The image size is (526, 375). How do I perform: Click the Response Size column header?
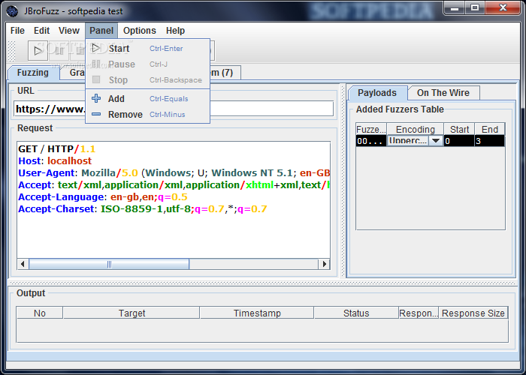coord(473,313)
